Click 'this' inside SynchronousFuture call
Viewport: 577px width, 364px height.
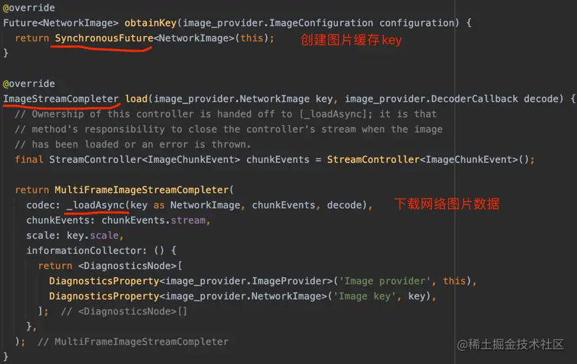(x=252, y=38)
